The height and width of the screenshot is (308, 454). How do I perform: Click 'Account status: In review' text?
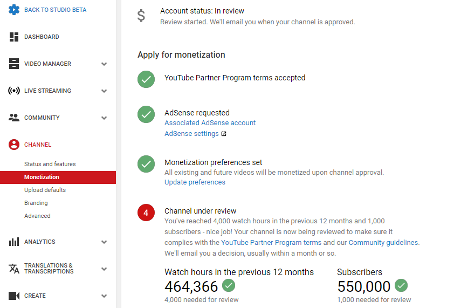click(x=202, y=11)
